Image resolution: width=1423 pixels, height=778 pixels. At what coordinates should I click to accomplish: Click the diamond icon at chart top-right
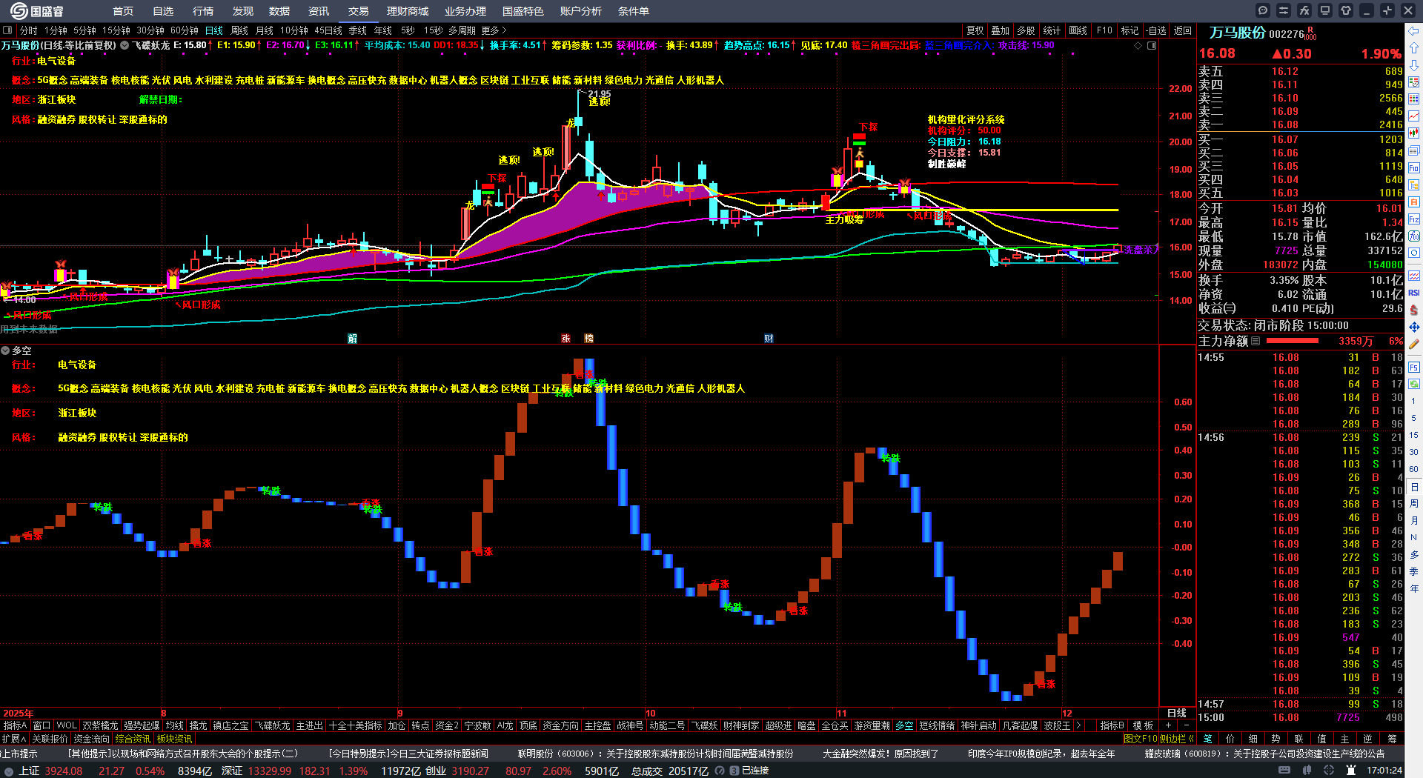tap(1138, 46)
